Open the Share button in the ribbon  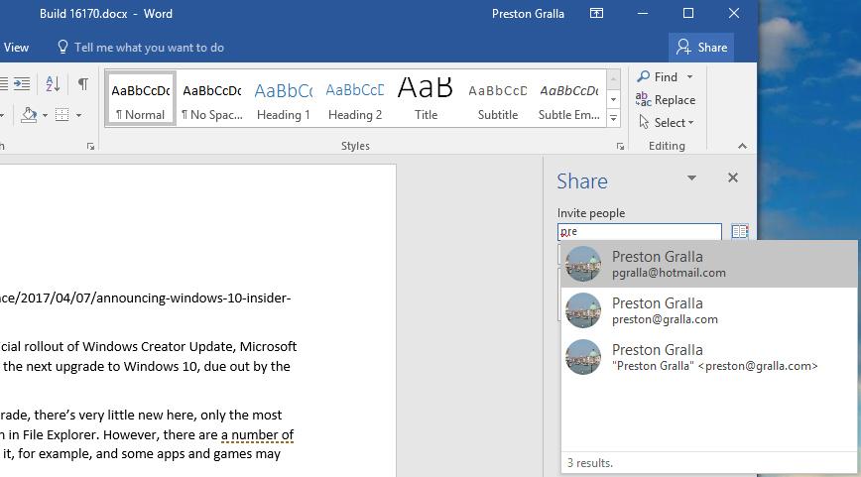(701, 48)
